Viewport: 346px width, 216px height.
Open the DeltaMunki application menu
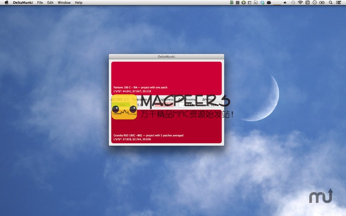[x=22, y=3]
